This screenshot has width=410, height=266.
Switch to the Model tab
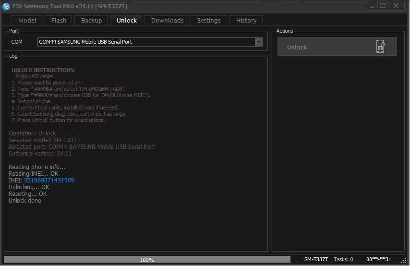point(27,20)
